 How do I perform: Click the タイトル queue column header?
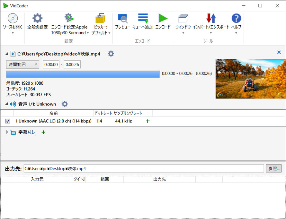coord(79,179)
